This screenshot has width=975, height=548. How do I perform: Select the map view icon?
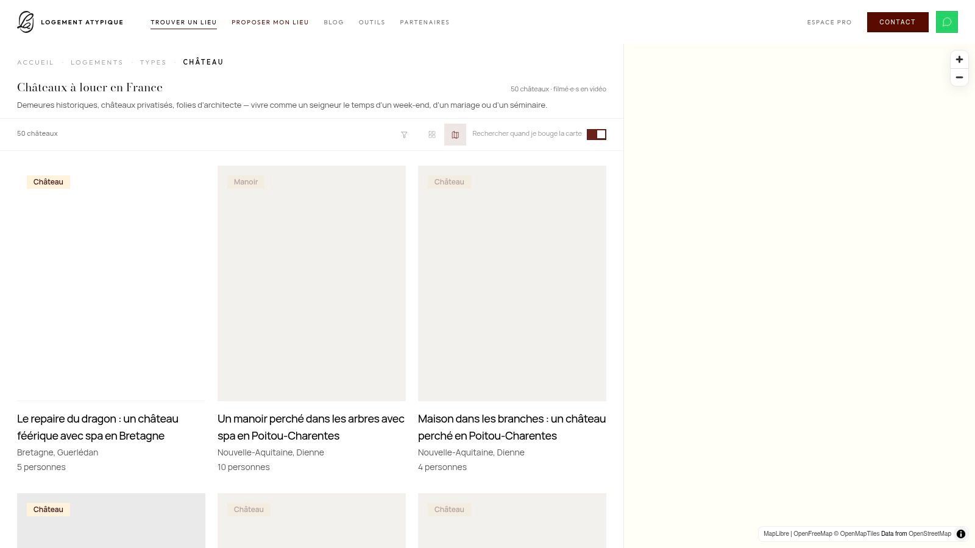pyautogui.click(x=455, y=135)
